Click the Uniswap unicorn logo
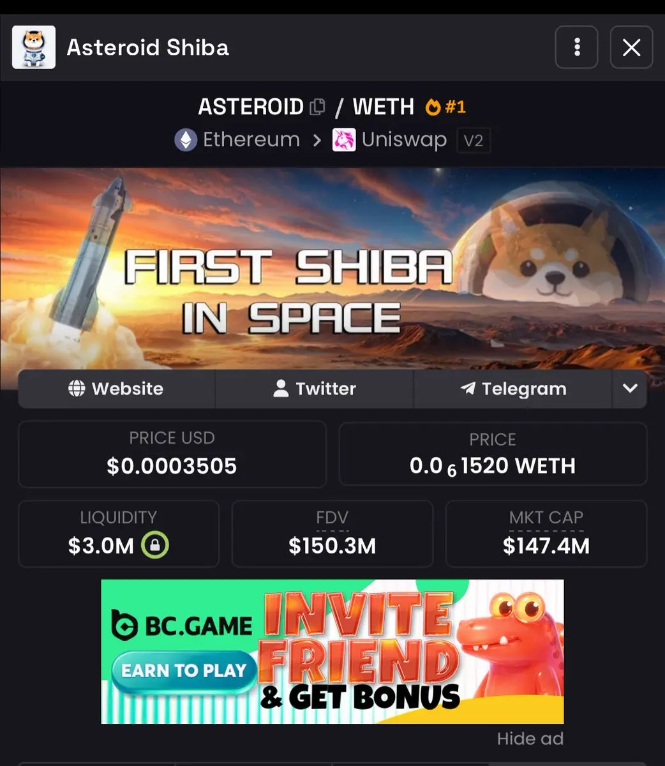This screenshot has height=766, width=665. click(x=344, y=140)
